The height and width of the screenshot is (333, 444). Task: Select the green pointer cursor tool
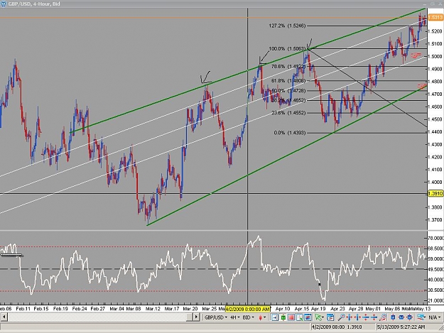(318, 317)
